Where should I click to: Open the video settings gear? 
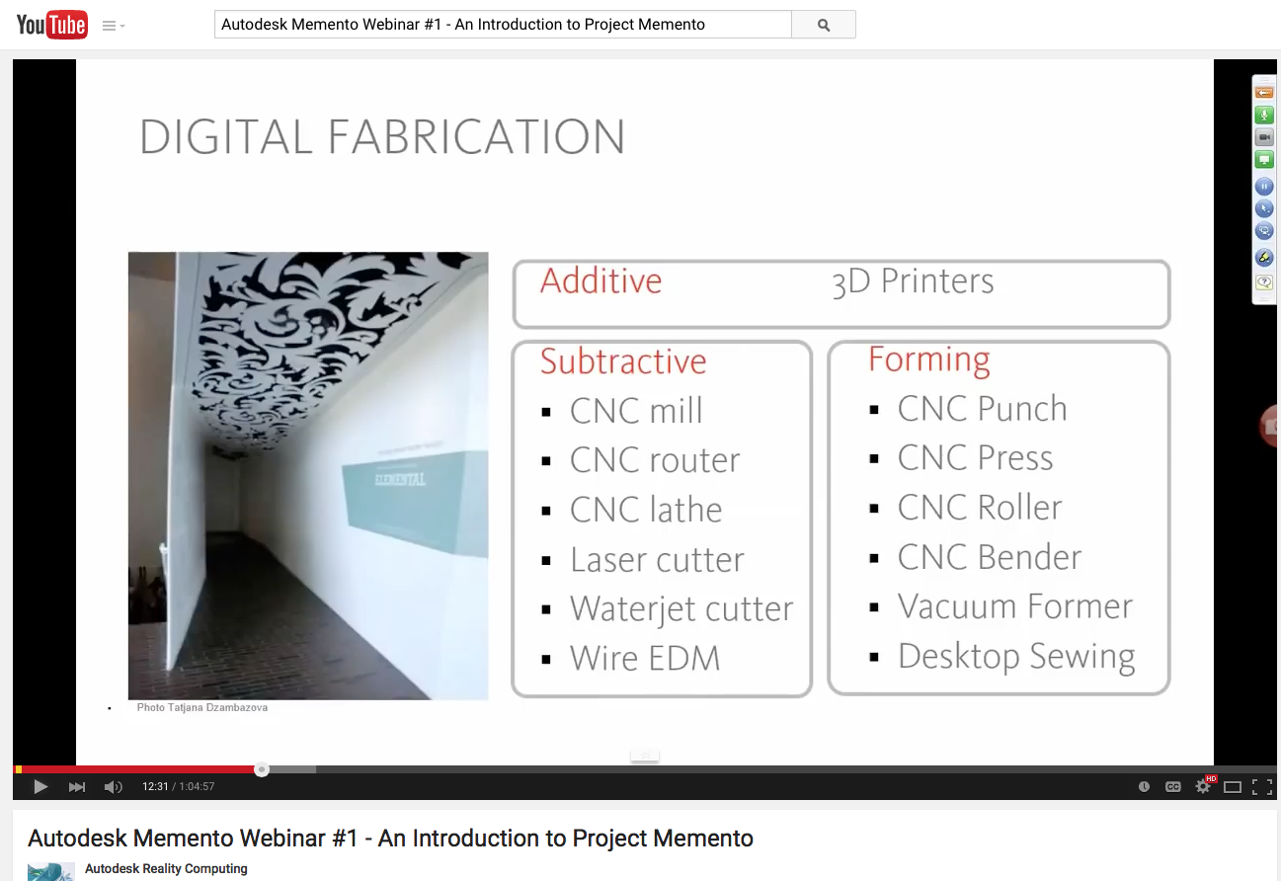point(1203,787)
